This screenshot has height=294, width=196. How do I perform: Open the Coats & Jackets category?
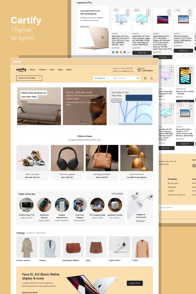27,249
